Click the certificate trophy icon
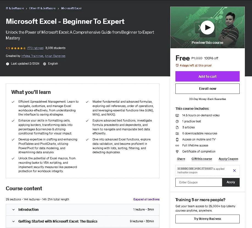This screenshot has width=252, height=228. [x=177, y=152]
